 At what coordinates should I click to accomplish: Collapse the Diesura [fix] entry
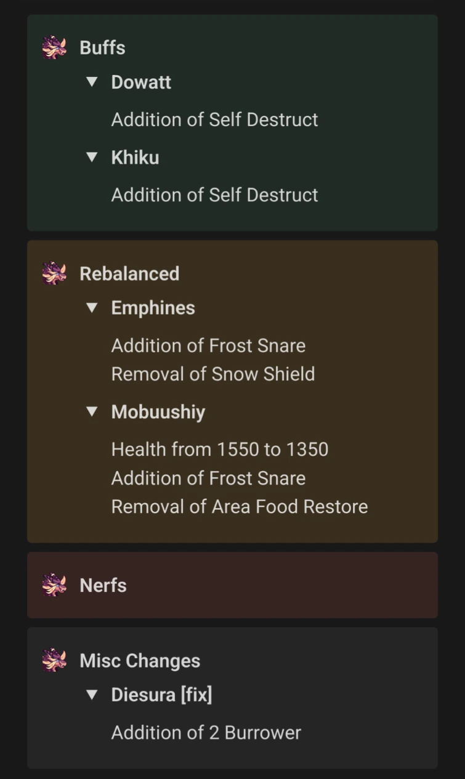(x=91, y=694)
